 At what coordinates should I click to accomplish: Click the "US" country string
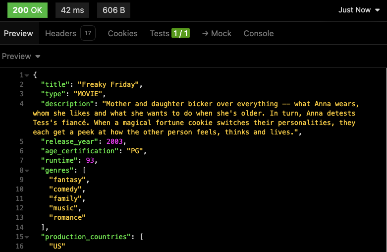[57, 246]
